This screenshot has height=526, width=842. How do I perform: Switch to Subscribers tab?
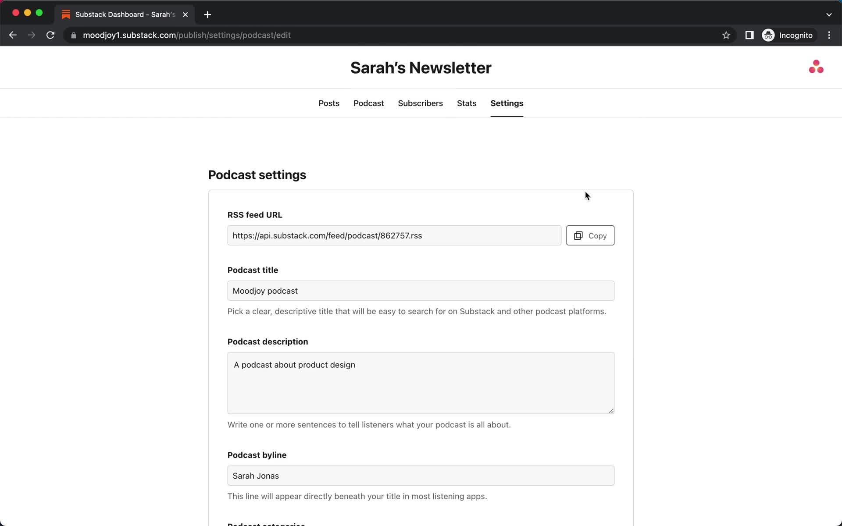[x=420, y=103]
